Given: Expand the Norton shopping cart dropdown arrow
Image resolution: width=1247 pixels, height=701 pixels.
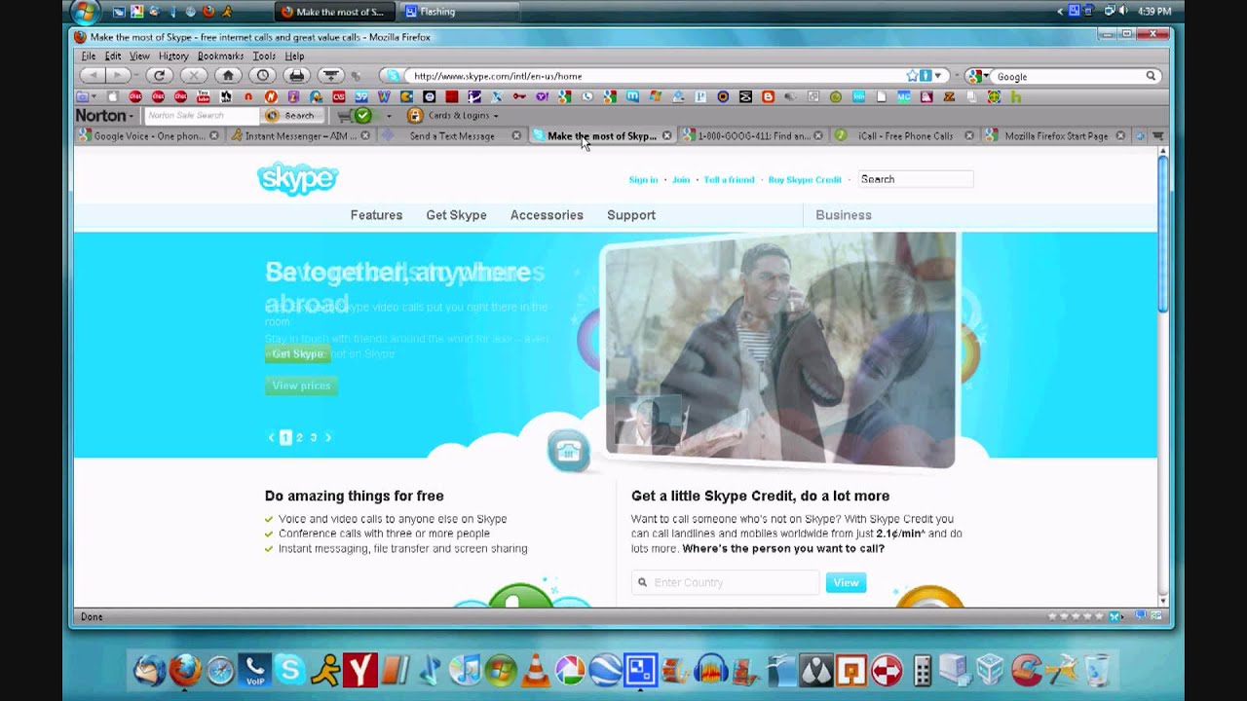Looking at the screenshot, I should tap(389, 116).
